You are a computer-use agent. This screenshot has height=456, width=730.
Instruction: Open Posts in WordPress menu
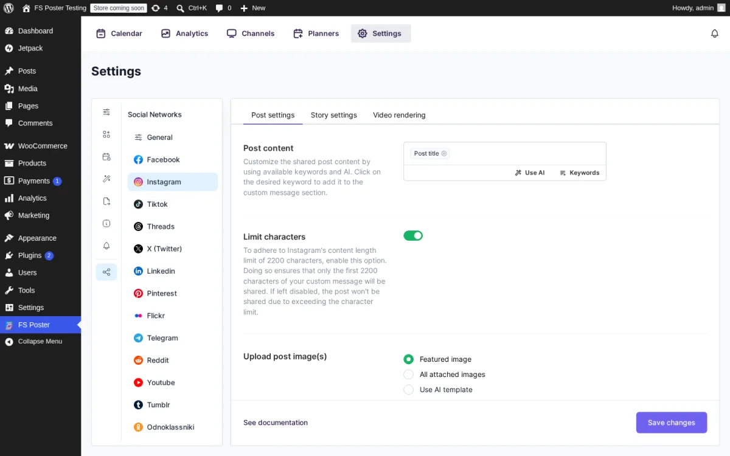tap(40, 71)
